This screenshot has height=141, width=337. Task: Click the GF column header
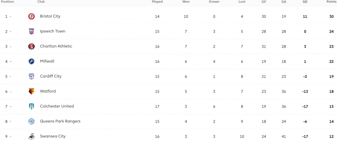[263, 2]
